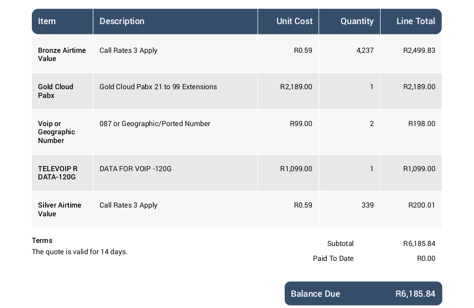Click quantity '4,237'
This screenshot has height=308, width=474.
click(365, 50)
